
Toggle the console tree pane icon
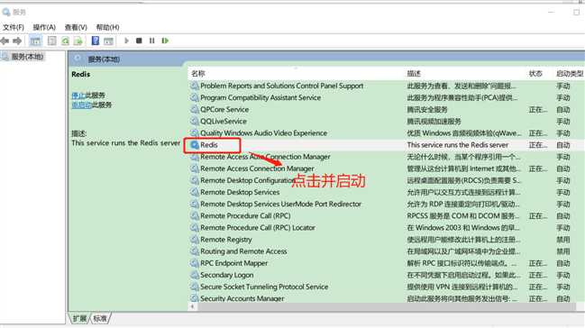pos(35,41)
